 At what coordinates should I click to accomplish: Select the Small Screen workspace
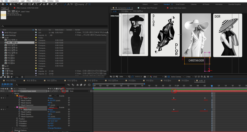(x=180, y=4)
